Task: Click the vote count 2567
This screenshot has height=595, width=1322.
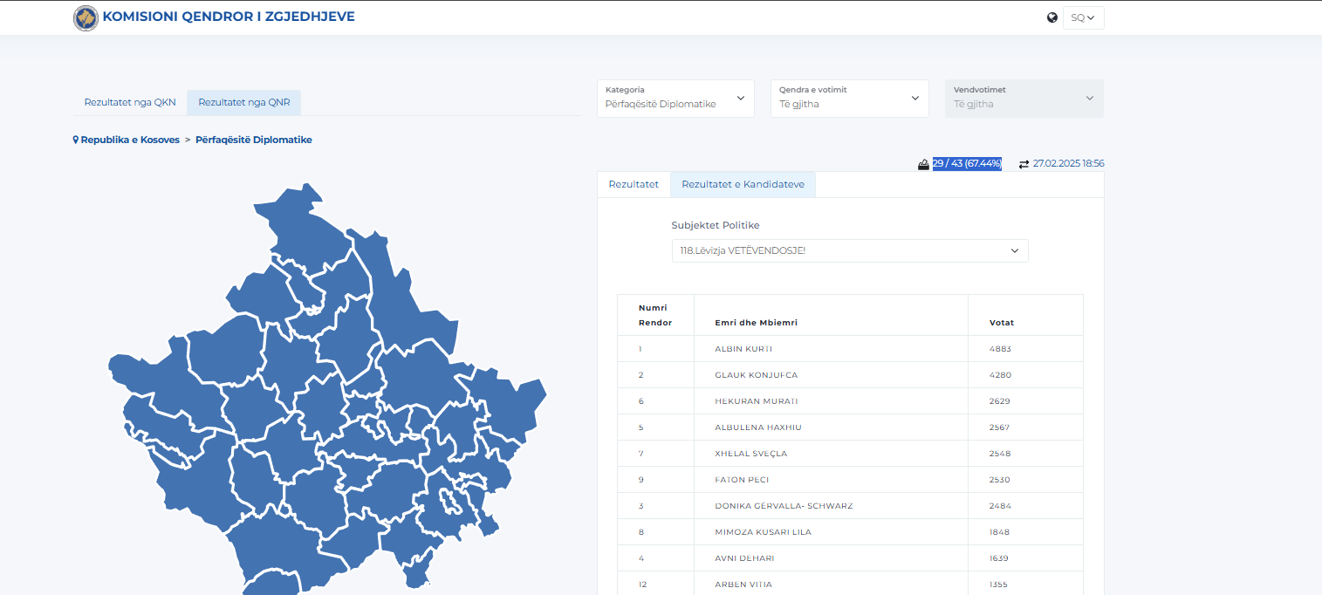Action: pyautogui.click(x=1000, y=427)
